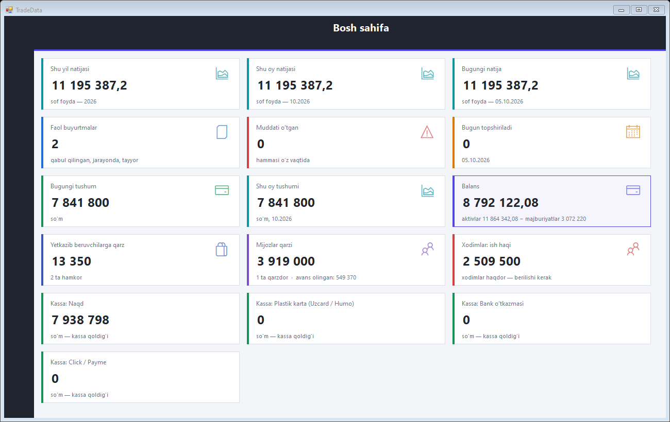Click the chart icon in Shu oy tushumi card
The image size is (670, 422).
point(427,191)
